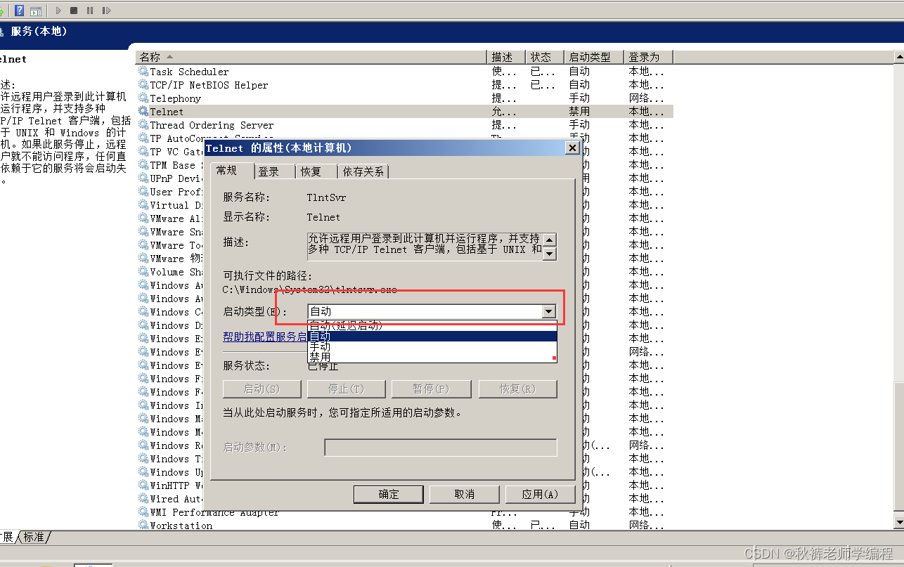This screenshot has width=904, height=567.
Task: Select the Telnet service gear icon
Action: click(x=143, y=112)
